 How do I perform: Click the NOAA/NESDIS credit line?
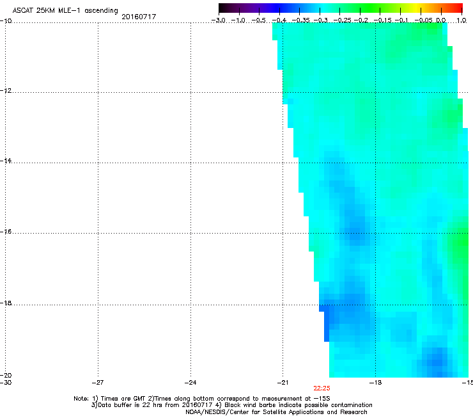pyautogui.click(x=276, y=412)
